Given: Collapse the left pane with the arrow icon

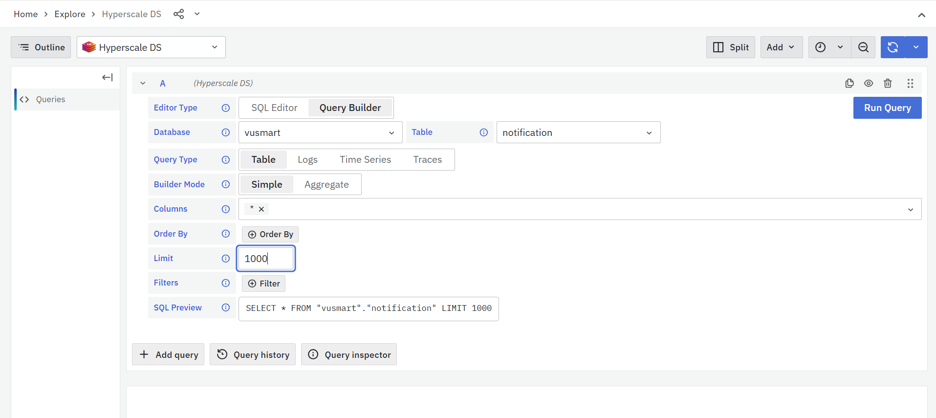Looking at the screenshot, I should [x=108, y=77].
